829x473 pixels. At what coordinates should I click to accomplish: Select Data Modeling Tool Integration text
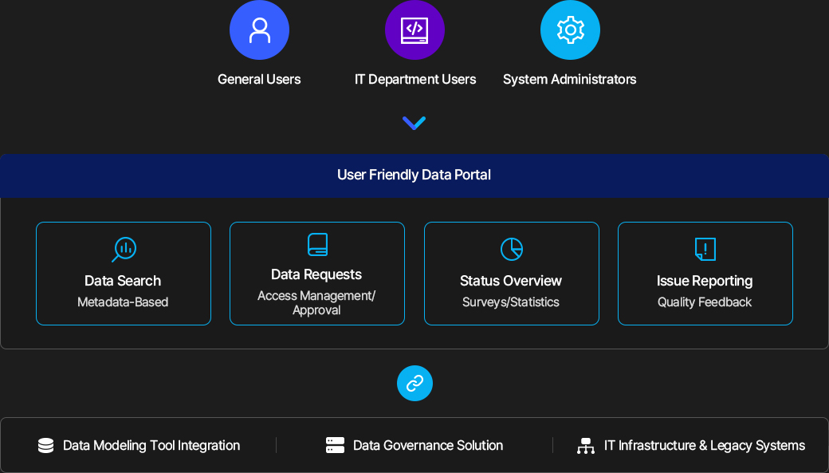(151, 446)
